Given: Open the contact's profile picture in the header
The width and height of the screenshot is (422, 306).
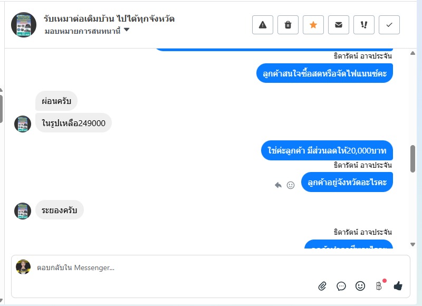Looking at the screenshot, I should pyautogui.click(x=24, y=25).
